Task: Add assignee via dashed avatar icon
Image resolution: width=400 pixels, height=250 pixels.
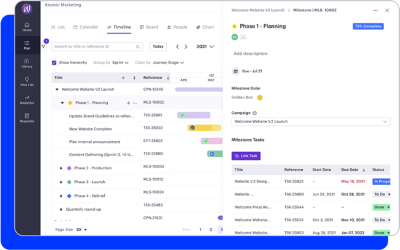Action: tap(243, 37)
